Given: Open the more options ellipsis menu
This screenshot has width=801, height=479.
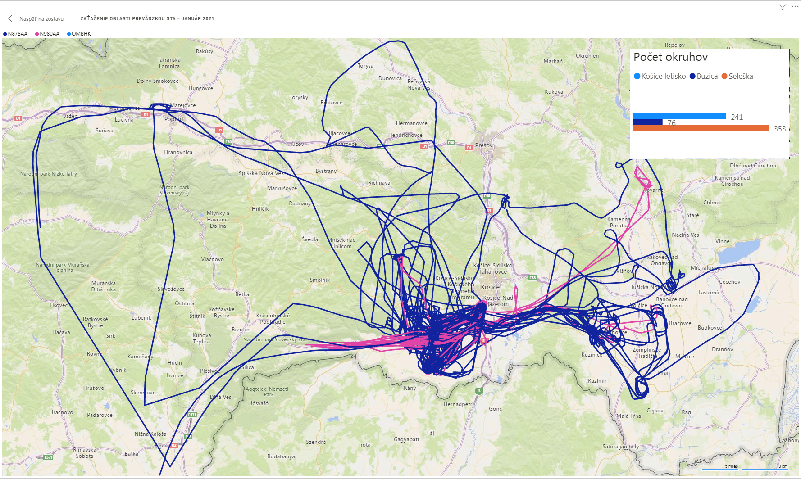Looking at the screenshot, I should click(795, 7).
